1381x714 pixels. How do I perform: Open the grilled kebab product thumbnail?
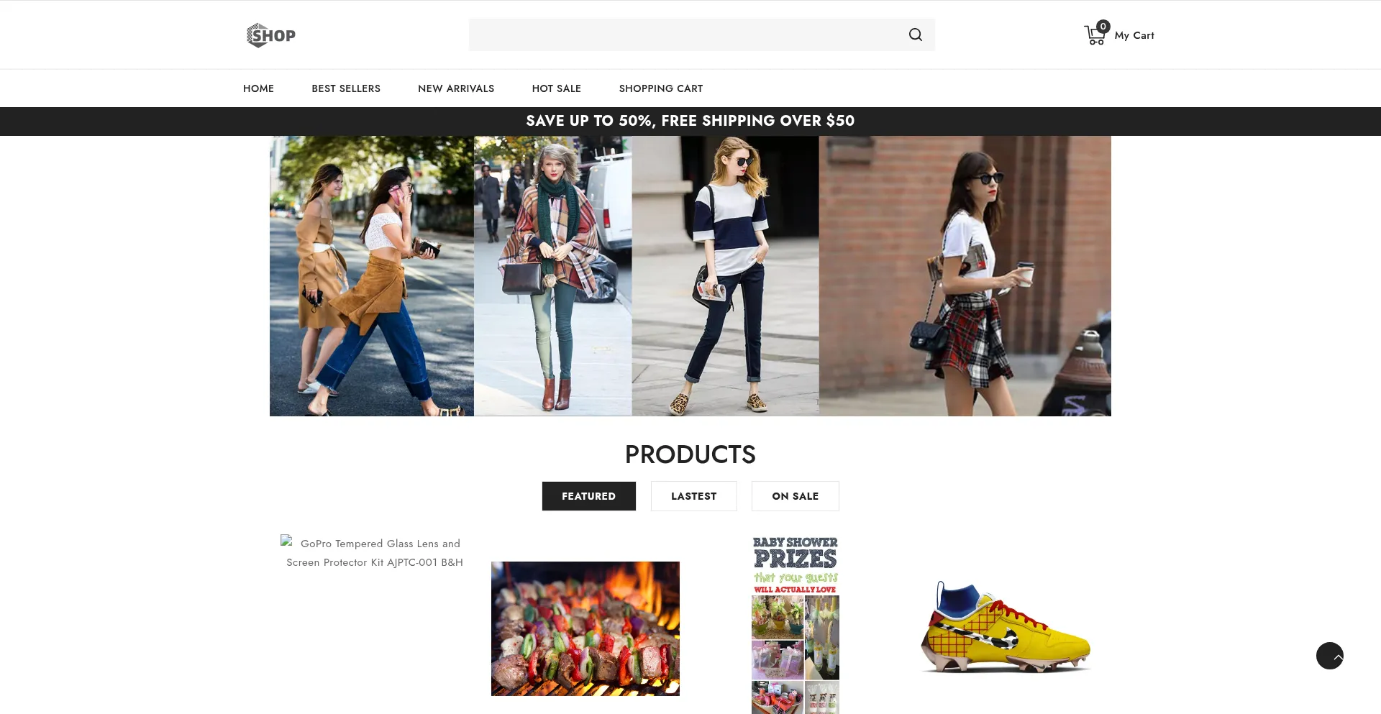585,628
